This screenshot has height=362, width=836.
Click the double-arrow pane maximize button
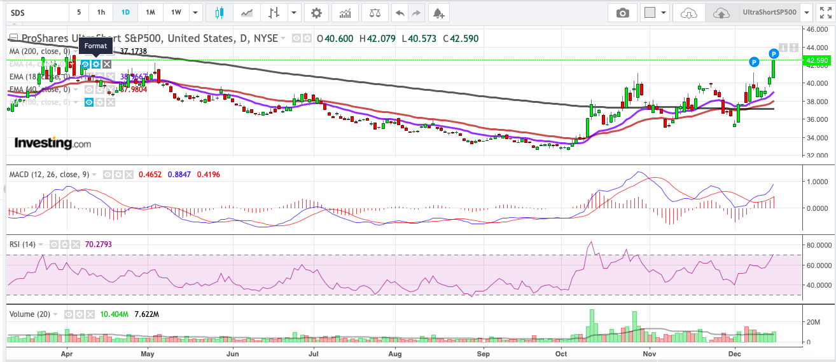pyautogui.click(x=794, y=48)
